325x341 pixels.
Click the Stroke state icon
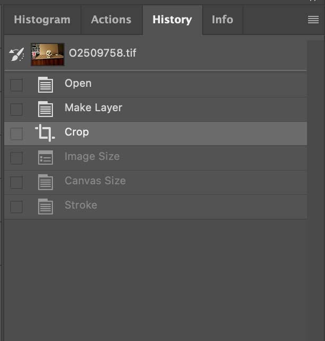click(46, 206)
